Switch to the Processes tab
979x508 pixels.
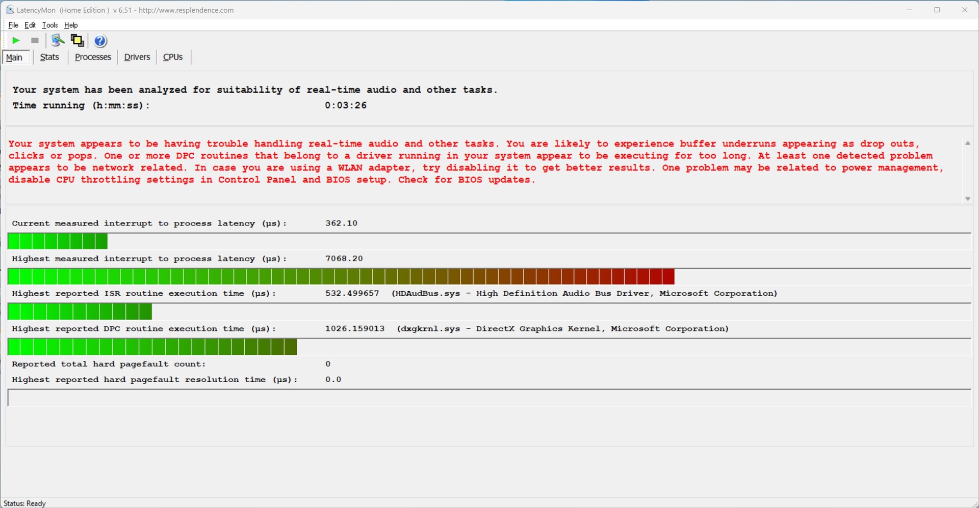pos(93,57)
